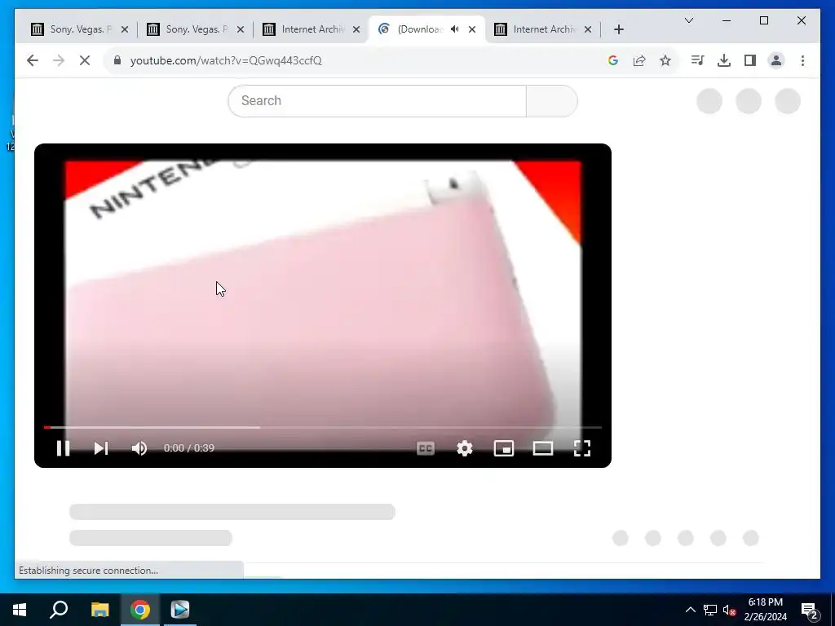This screenshot has width=835, height=626.
Task: Open Windows taskbar search
Action: coord(59,610)
